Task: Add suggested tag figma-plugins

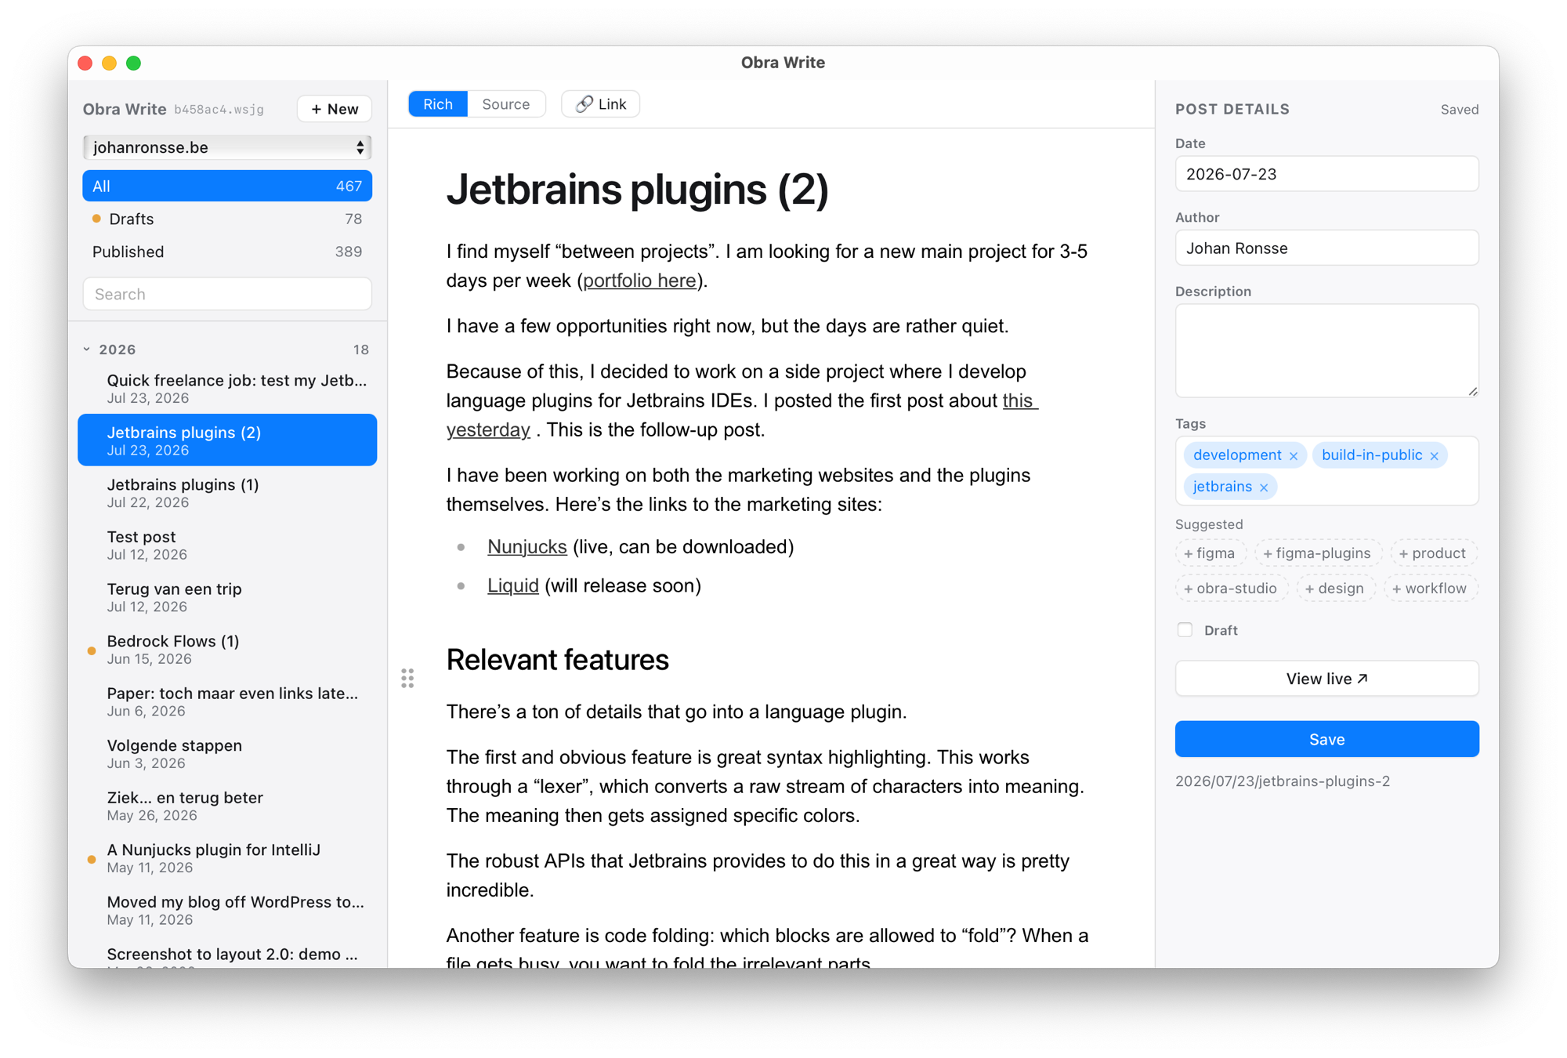Action: pyautogui.click(x=1317, y=553)
